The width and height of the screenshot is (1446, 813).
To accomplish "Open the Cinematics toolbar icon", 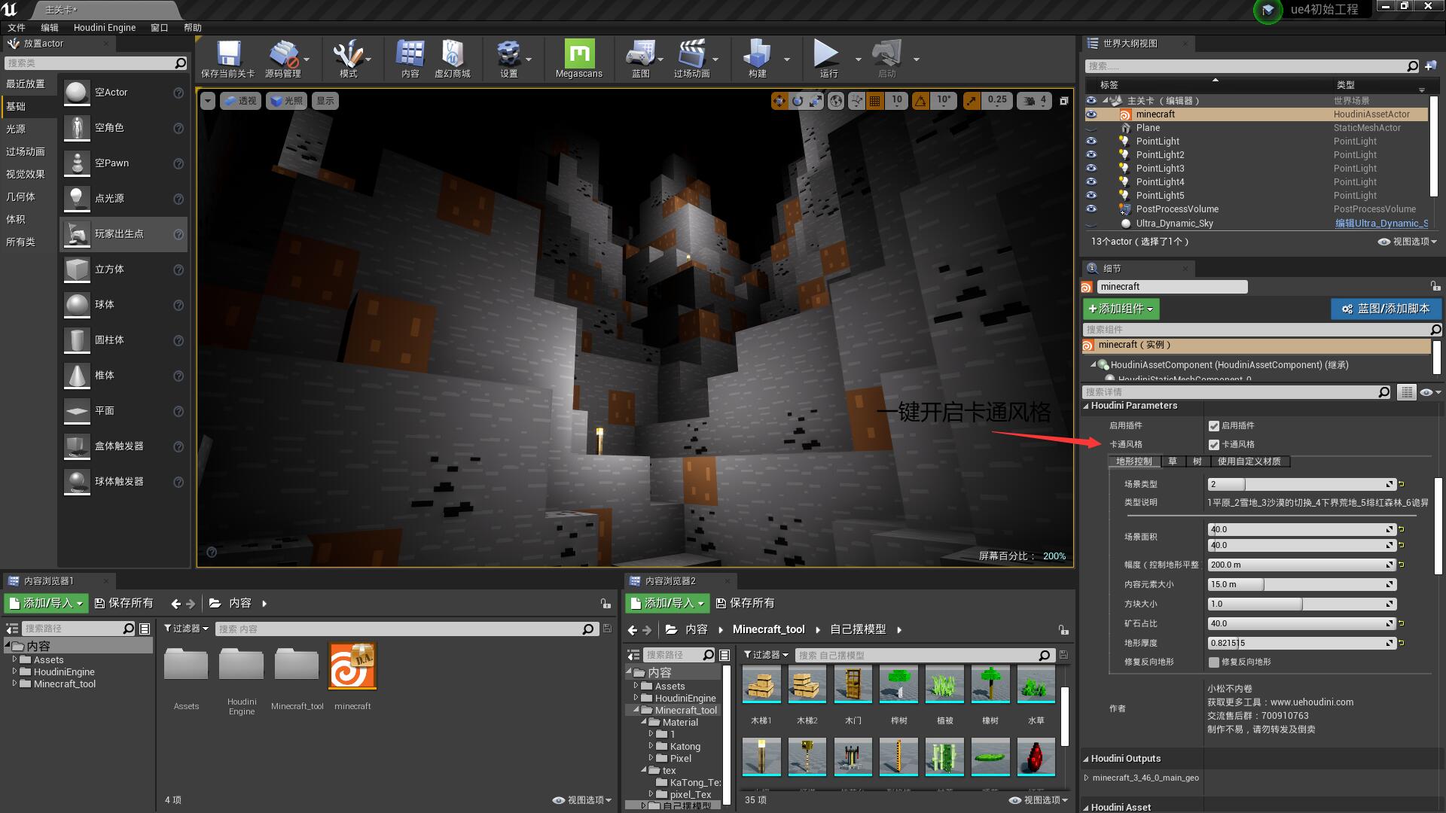I will [x=691, y=54].
